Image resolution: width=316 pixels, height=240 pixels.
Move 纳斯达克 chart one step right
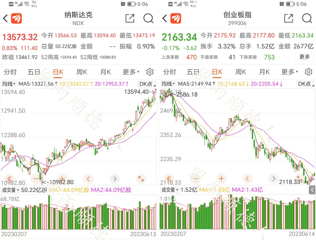(115, 179)
